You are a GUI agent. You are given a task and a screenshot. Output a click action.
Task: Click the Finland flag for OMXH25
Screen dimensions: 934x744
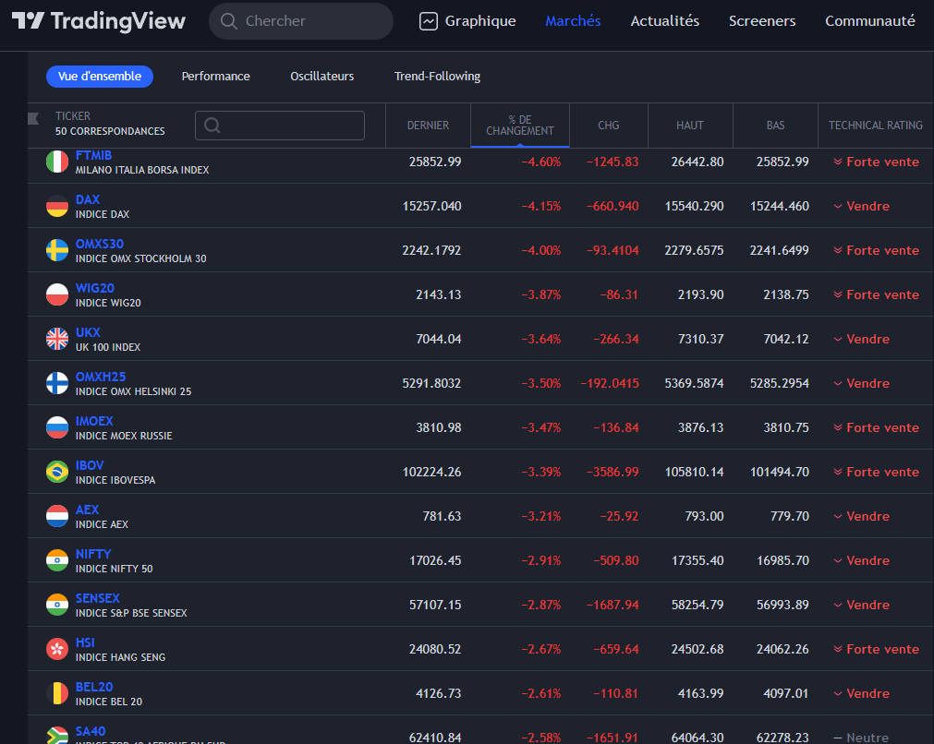57,383
